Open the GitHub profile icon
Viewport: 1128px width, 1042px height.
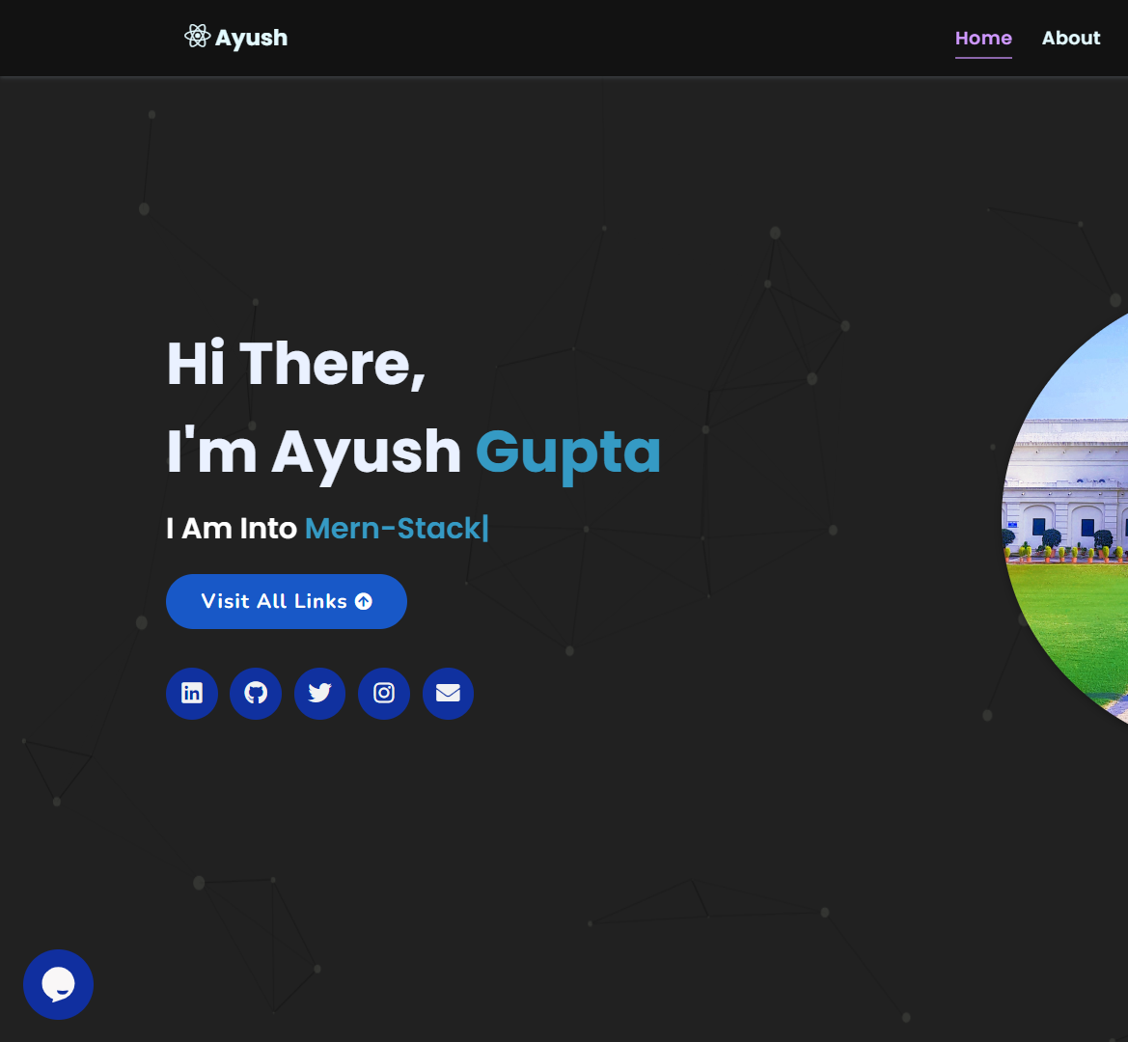click(256, 694)
